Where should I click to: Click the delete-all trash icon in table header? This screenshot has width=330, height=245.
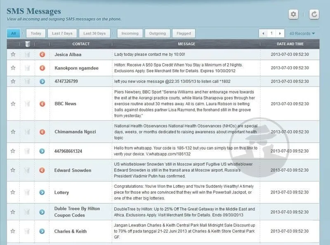(x=27, y=44)
